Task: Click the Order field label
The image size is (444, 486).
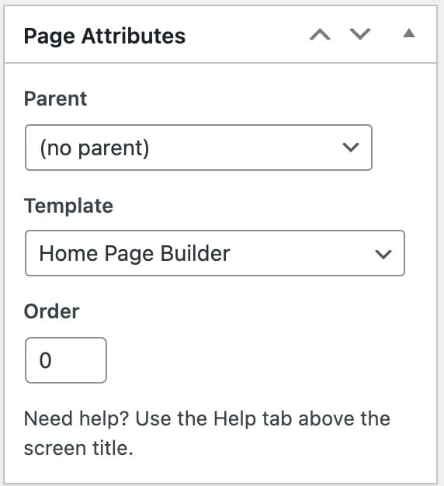Action: coord(52,311)
